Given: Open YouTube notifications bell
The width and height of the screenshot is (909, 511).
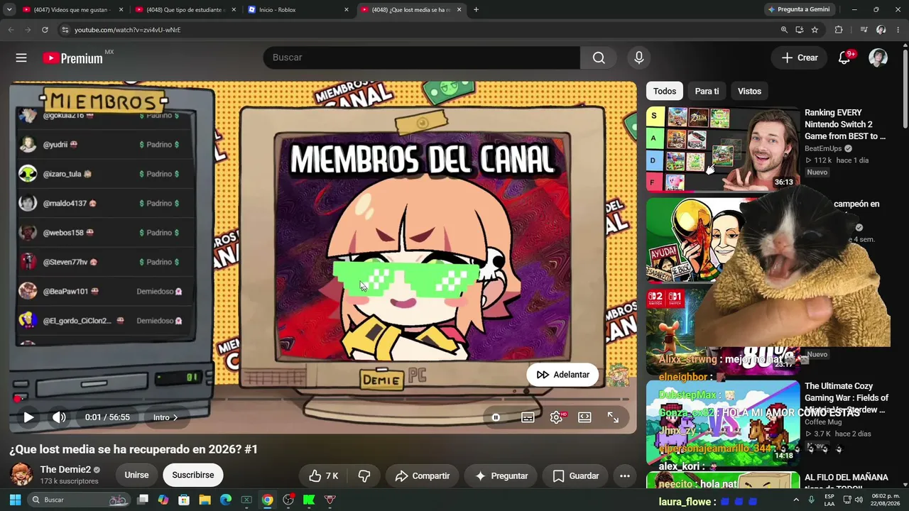Looking at the screenshot, I should click(844, 57).
